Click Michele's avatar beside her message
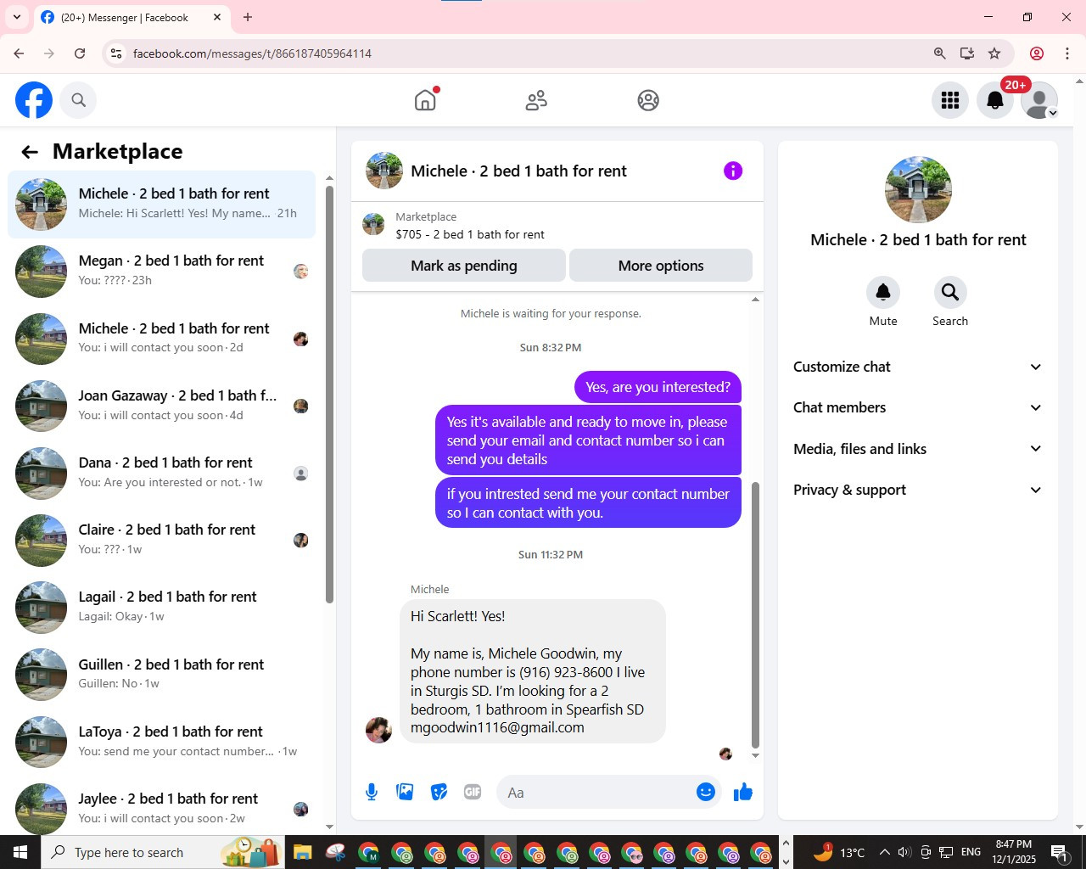The image size is (1086, 869). 378,730
